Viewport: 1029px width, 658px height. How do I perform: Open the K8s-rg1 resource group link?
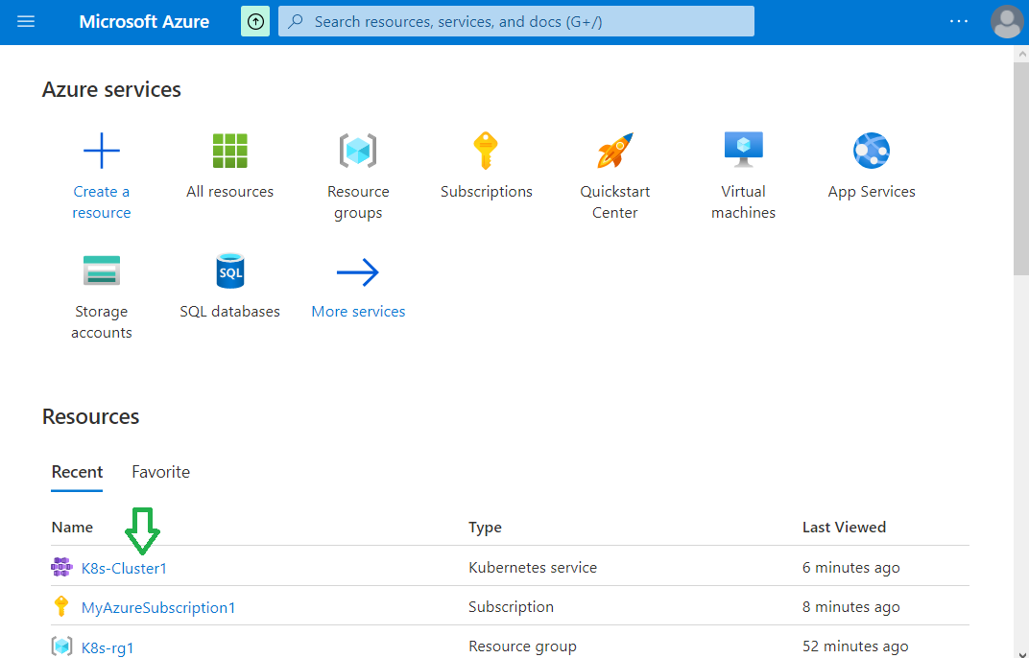pyautogui.click(x=108, y=647)
